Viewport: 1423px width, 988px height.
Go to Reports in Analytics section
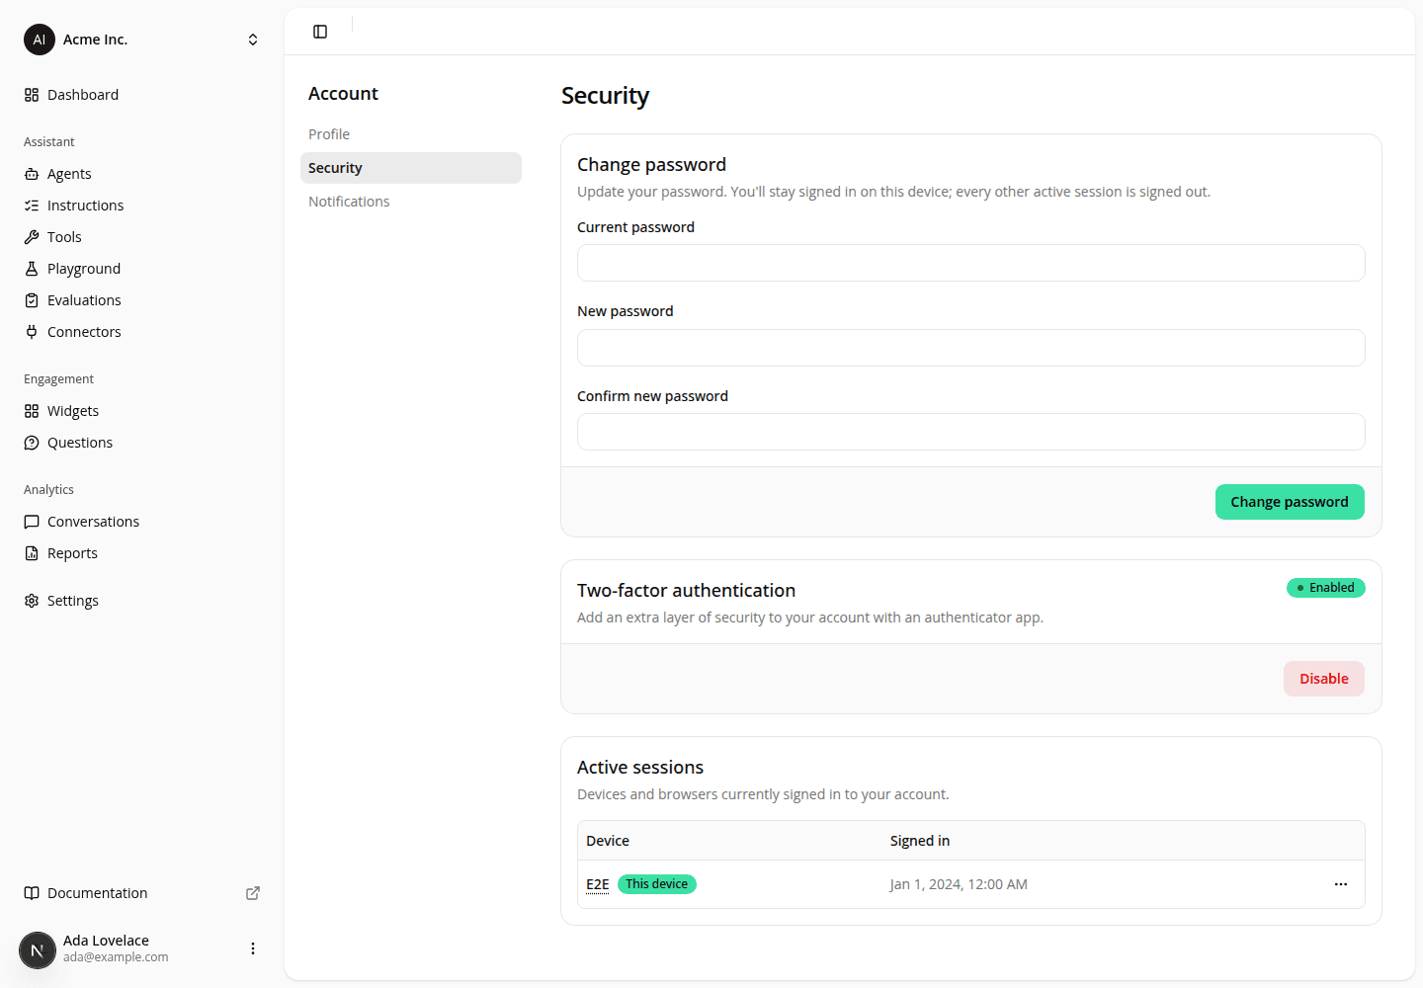pos(142,553)
